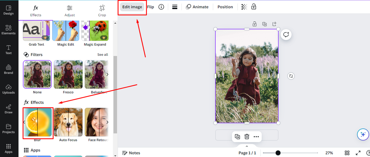Show more effects with right chevron
Viewport: 370px width, 157px height.
[108, 122]
